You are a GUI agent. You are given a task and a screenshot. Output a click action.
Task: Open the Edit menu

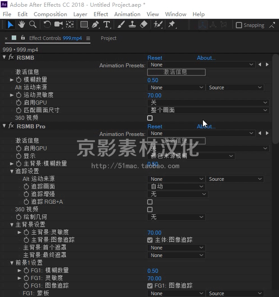[x=22, y=14]
